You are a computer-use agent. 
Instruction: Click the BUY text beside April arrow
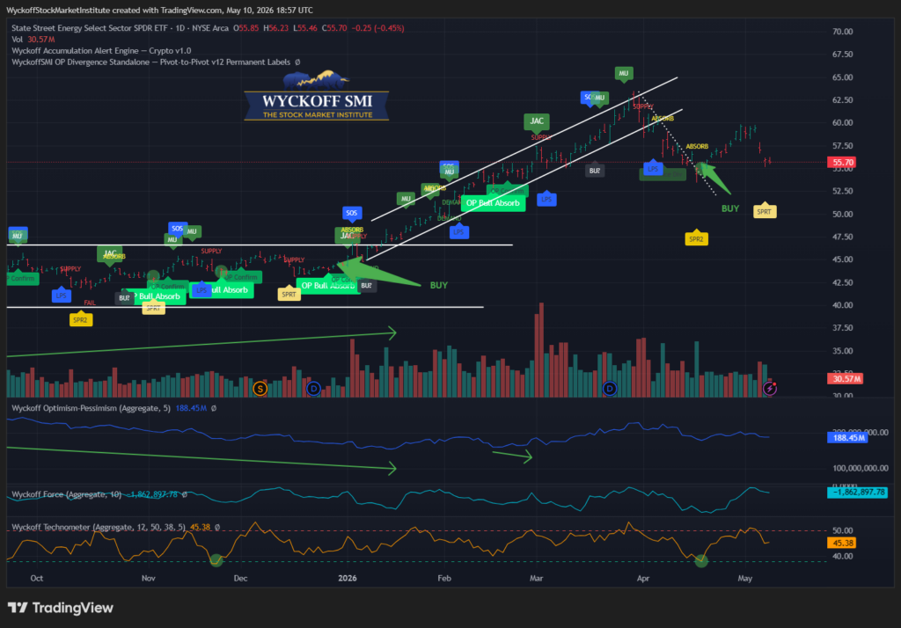tap(730, 208)
